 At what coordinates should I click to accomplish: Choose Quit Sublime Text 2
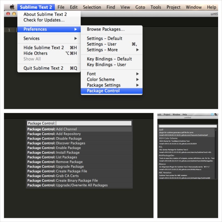click(49, 68)
